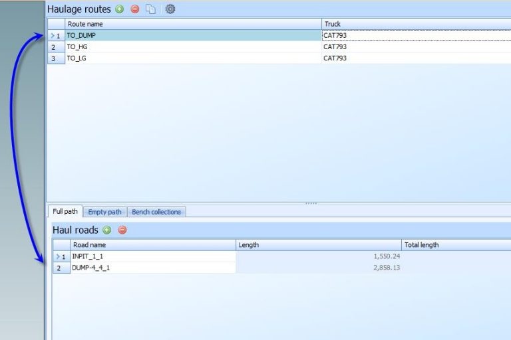
Task: Click the CAT793 truck cell for TO_HG
Action: click(413, 47)
